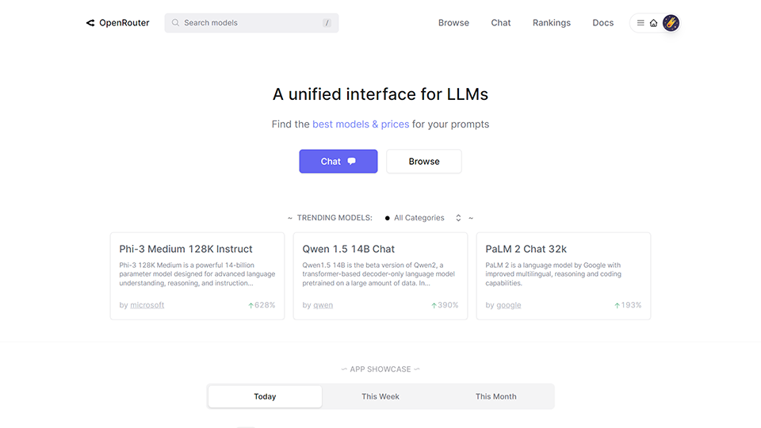Follow the best models & prices link
Viewport: 761px width, 428px height.
click(x=361, y=124)
